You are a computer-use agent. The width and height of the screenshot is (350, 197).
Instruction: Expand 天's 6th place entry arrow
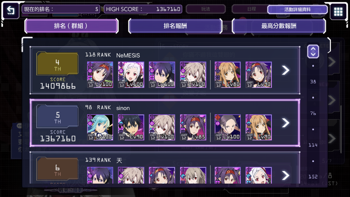[x=285, y=175]
